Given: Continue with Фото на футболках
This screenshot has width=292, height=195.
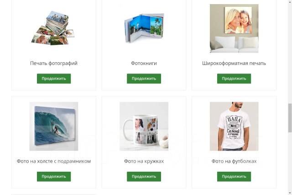Looking at the screenshot, I should point(234,176).
